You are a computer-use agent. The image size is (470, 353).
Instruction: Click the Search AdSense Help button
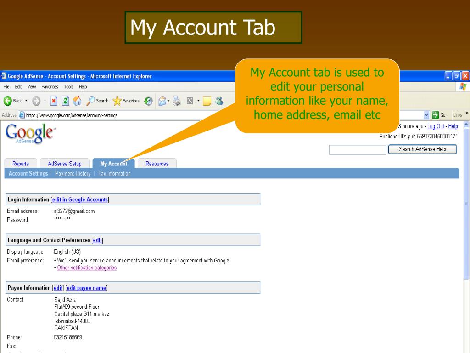423,149
